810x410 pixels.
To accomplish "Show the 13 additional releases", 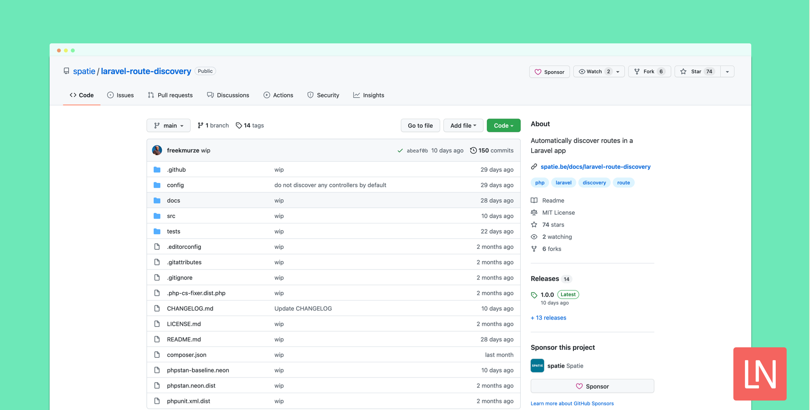I will click(548, 317).
